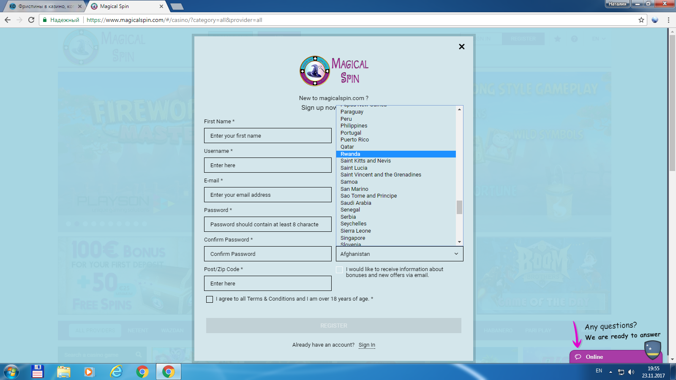Switch to the Magical Spin browser tab
Image resolution: width=676 pixels, height=380 pixels.
pos(127,6)
